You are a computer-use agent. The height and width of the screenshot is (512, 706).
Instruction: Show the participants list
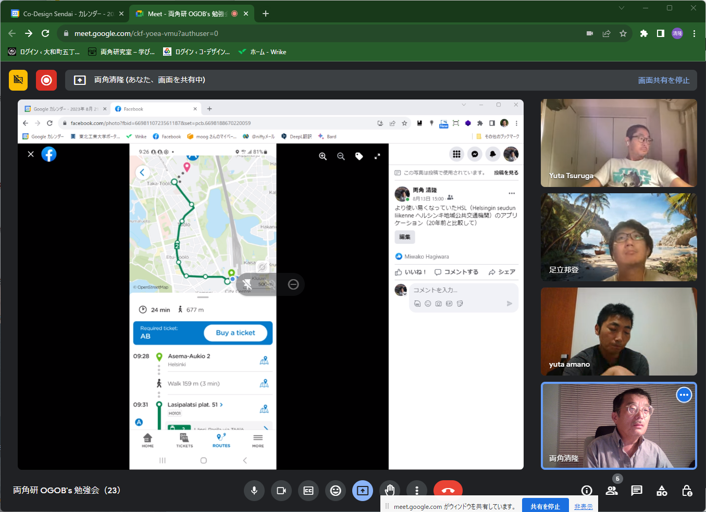coord(612,491)
